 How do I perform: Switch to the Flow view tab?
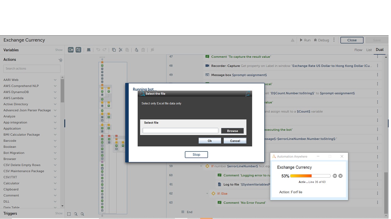click(358, 50)
